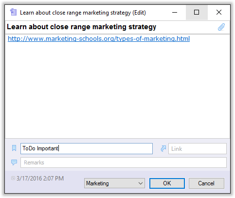Open the Marketing category dropdown
Viewport: 235px width, 198px height.
114,183
